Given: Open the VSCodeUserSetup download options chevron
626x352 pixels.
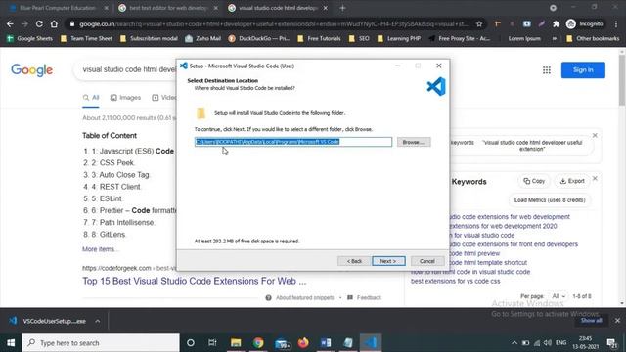Looking at the screenshot, I should tap(98, 321).
